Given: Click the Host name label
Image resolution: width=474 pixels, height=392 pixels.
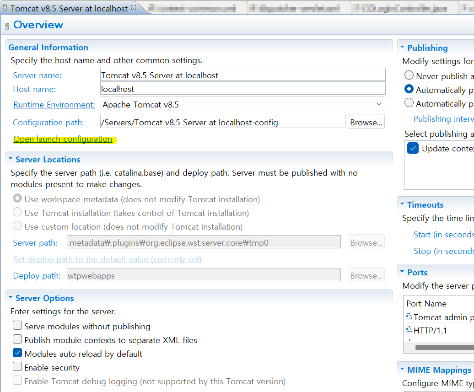Looking at the screenshot, I should (x=34, y=89).
